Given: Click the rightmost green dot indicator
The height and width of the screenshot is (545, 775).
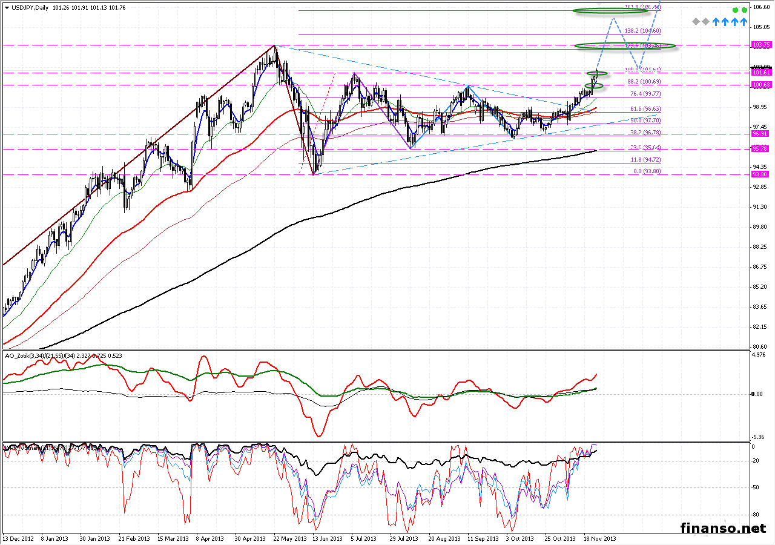Looking at the screenshot, I should click(744, 10).
